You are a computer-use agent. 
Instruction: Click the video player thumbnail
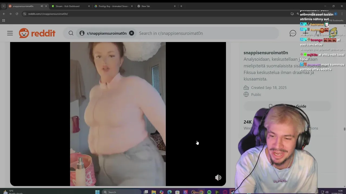tap(118, 114)
